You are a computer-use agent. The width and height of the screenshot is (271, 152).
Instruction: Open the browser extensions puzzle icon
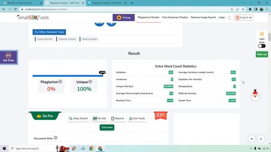(250, 9)
